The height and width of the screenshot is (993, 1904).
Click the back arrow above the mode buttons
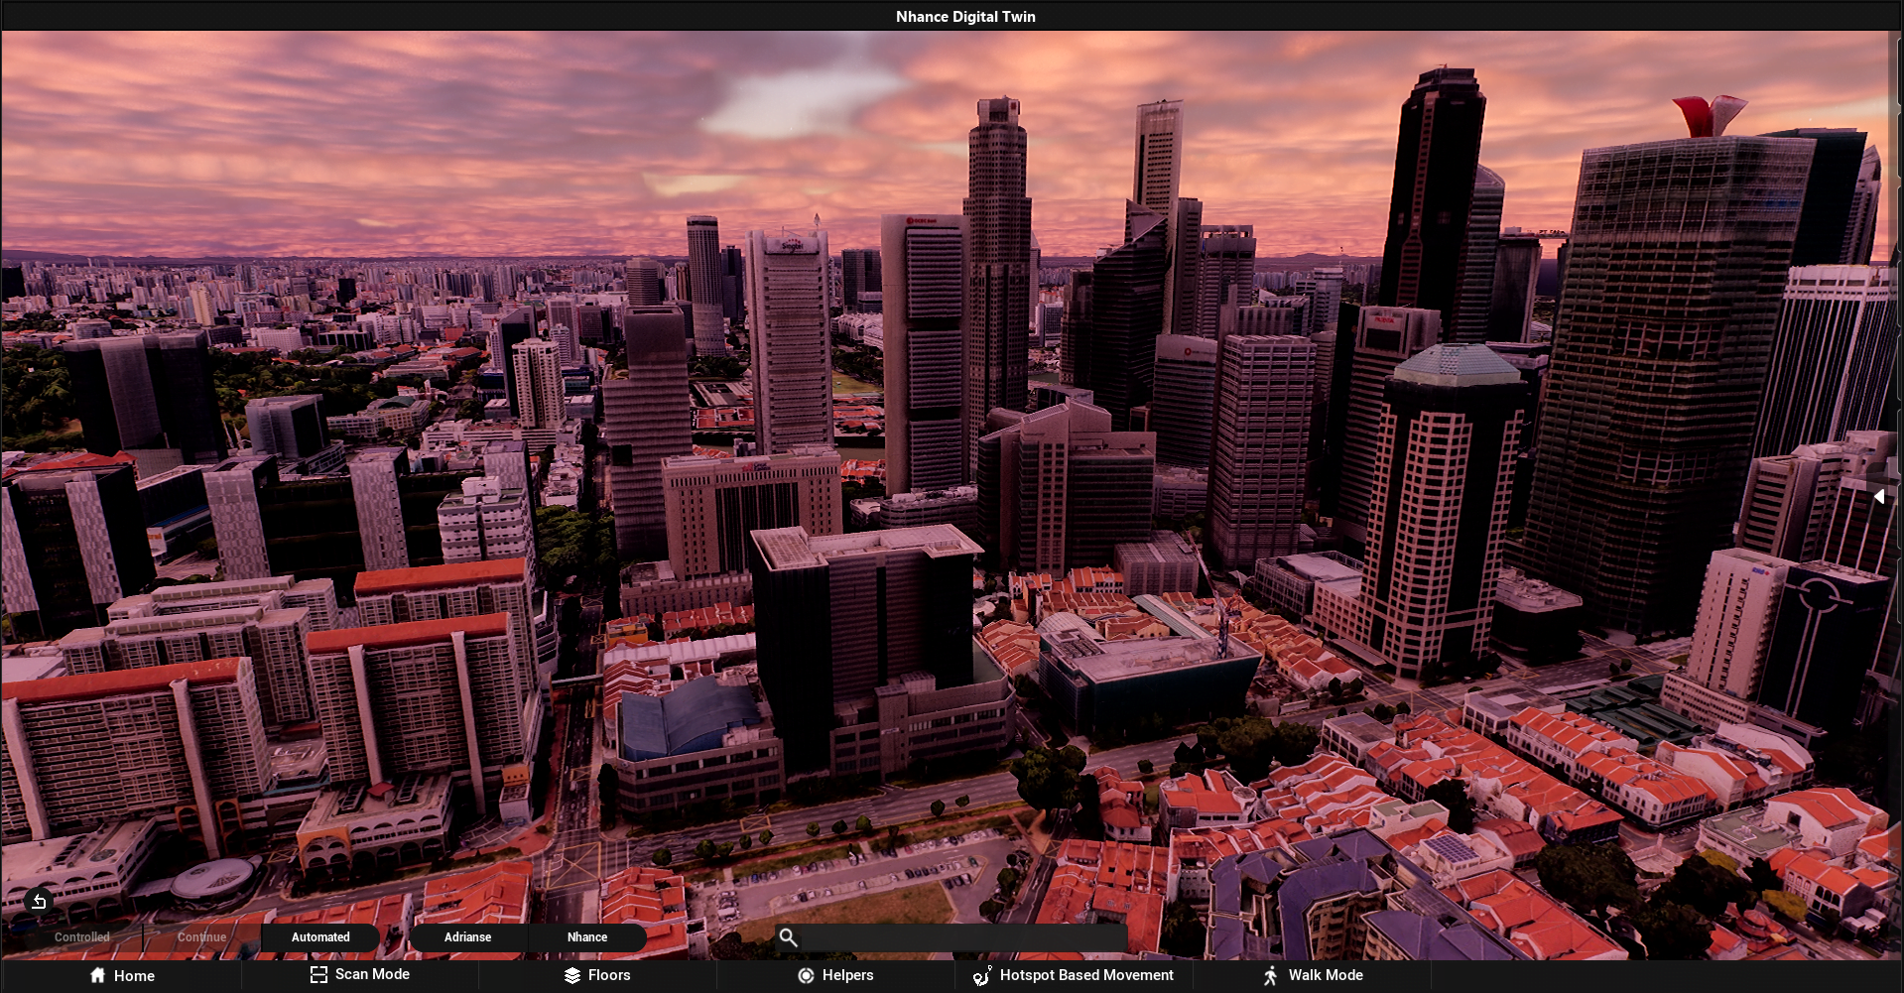[39, 901]
